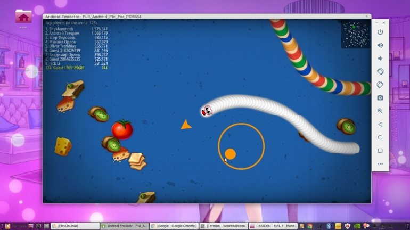
Task: Click the orange joystick knob
Action: pos(230,154)
